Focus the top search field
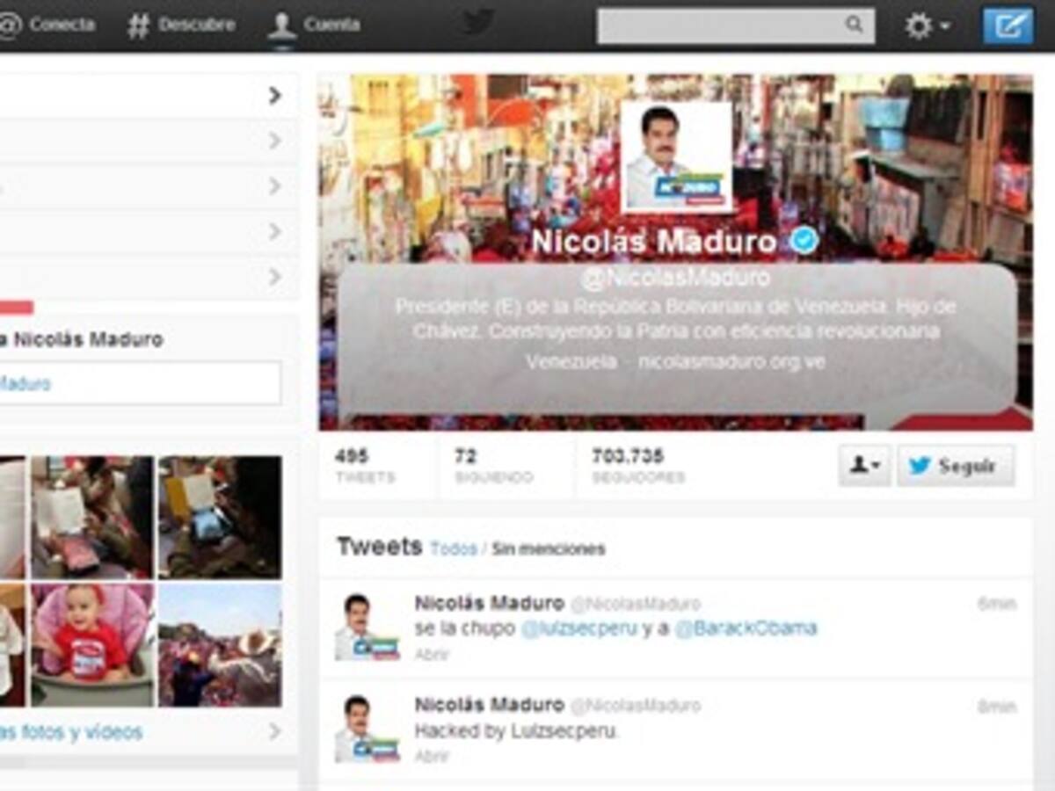Image resolution: width=1055 pixels, height=791 pixels. [736, 25]
